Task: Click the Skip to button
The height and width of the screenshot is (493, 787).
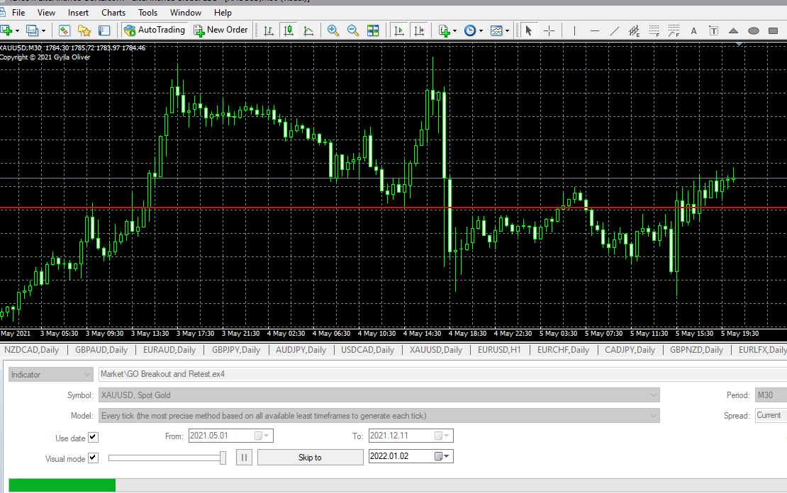Action: (x=310, y=458)
